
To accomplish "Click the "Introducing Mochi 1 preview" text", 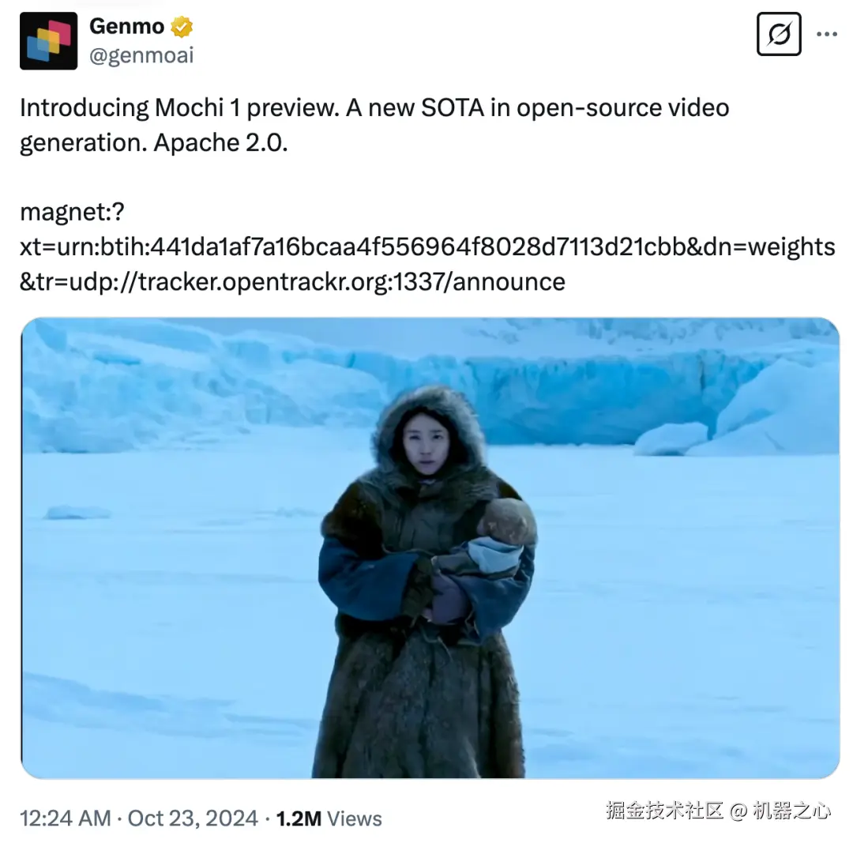I will point(179,107).
